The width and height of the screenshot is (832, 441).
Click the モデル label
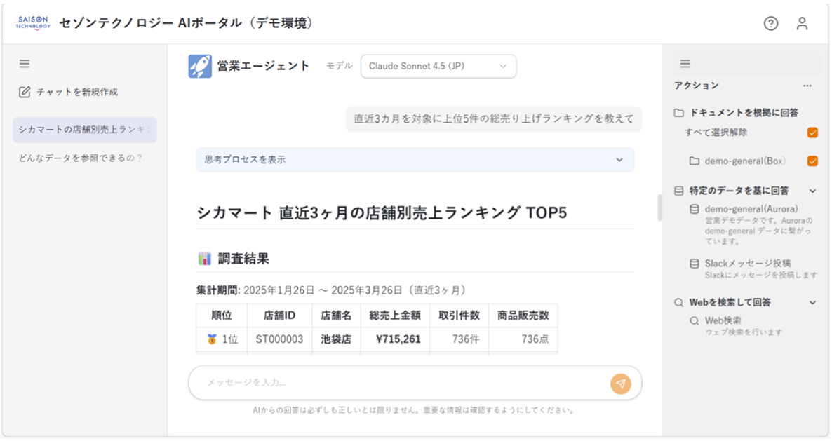click(x=339, y=67)
